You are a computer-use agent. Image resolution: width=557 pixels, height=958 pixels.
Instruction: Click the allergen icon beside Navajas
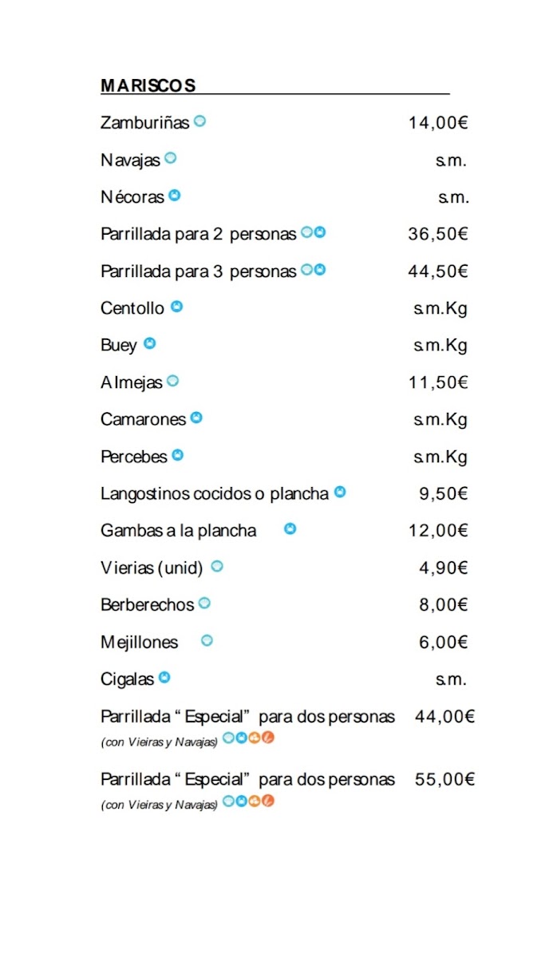(170, 158)
